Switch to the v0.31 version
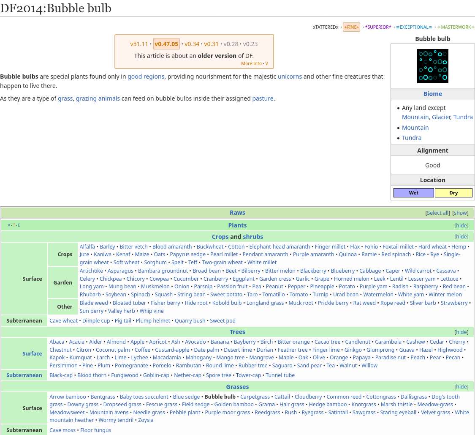Viewport: 475px width, 435px height. coord(211,44)
